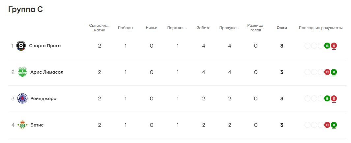
Task: Open Aris Limassol's latest win result badge
Action: click(334, 72)
